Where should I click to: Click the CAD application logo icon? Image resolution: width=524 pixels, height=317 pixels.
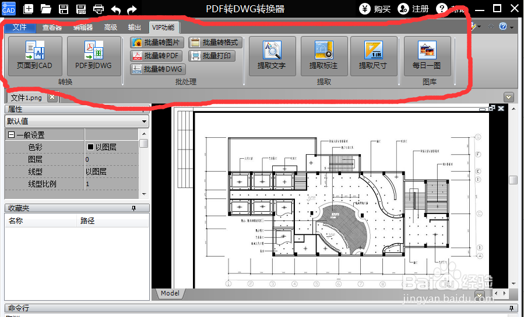(x=8, y=8)
